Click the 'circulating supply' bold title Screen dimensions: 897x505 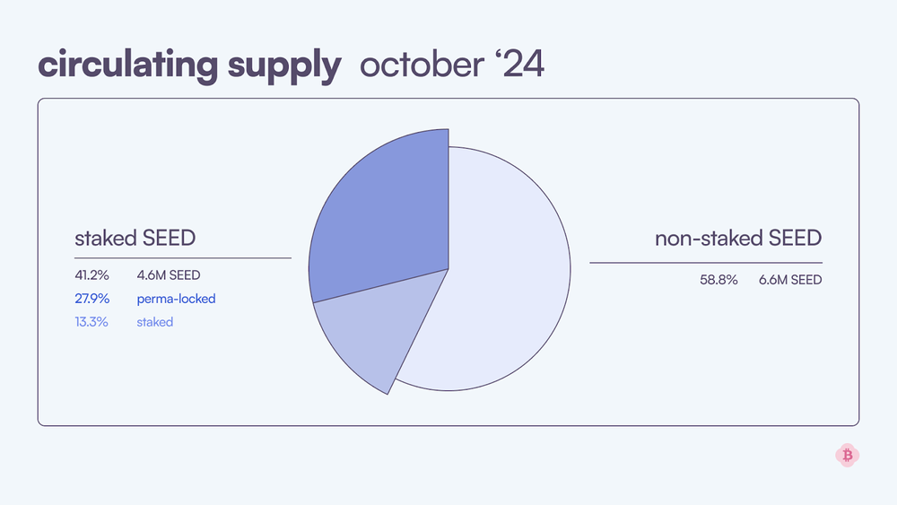(189, 65)
